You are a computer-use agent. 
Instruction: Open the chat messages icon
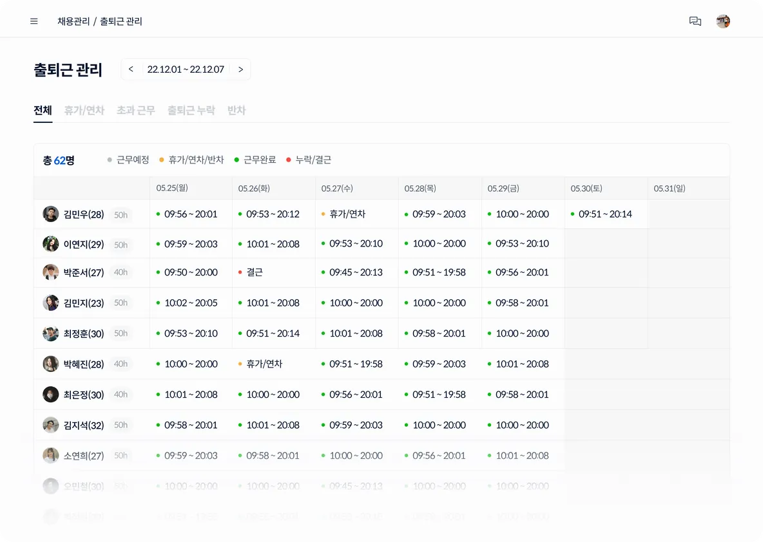[x=695, y=21]
